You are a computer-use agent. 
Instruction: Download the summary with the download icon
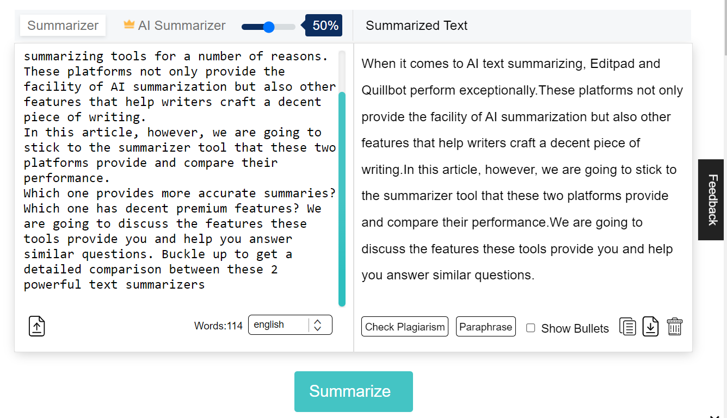click(x=651, y=327)
